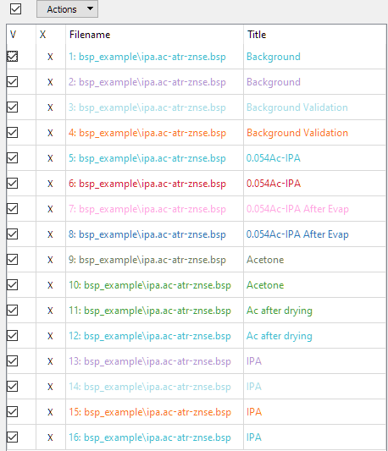Toggle visibility checkbox of row 9 Acetone
The height and width of the screenshot is (451, 388).
tap(13, 260)
